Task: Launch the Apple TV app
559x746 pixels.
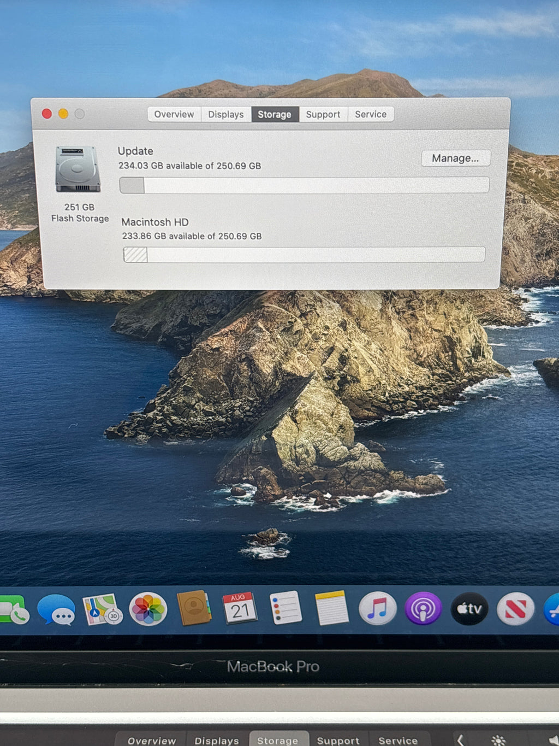Action: pos(469,608)
